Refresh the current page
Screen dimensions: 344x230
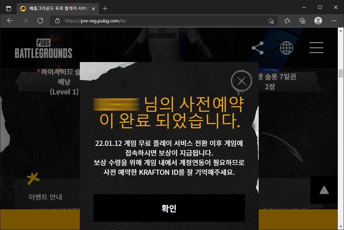tap(40, 21)
